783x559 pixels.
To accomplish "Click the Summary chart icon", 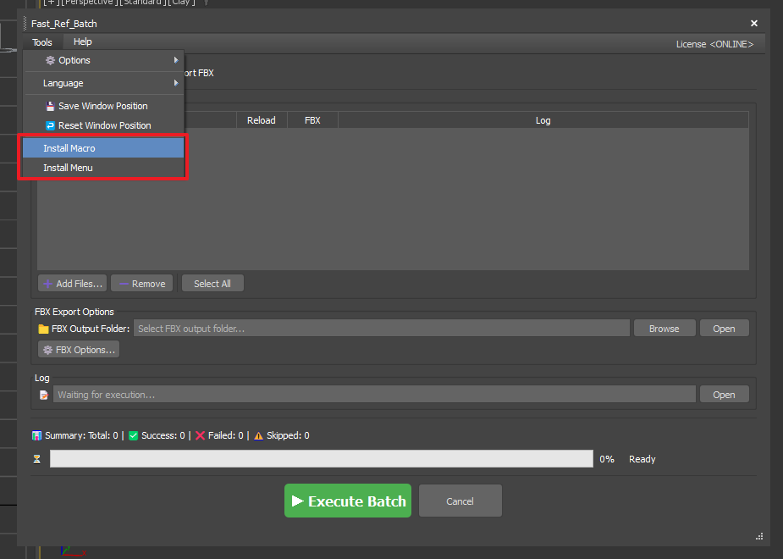I will (37, 436).
